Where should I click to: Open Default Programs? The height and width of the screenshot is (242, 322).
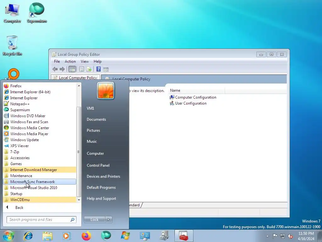pos(101,187)
